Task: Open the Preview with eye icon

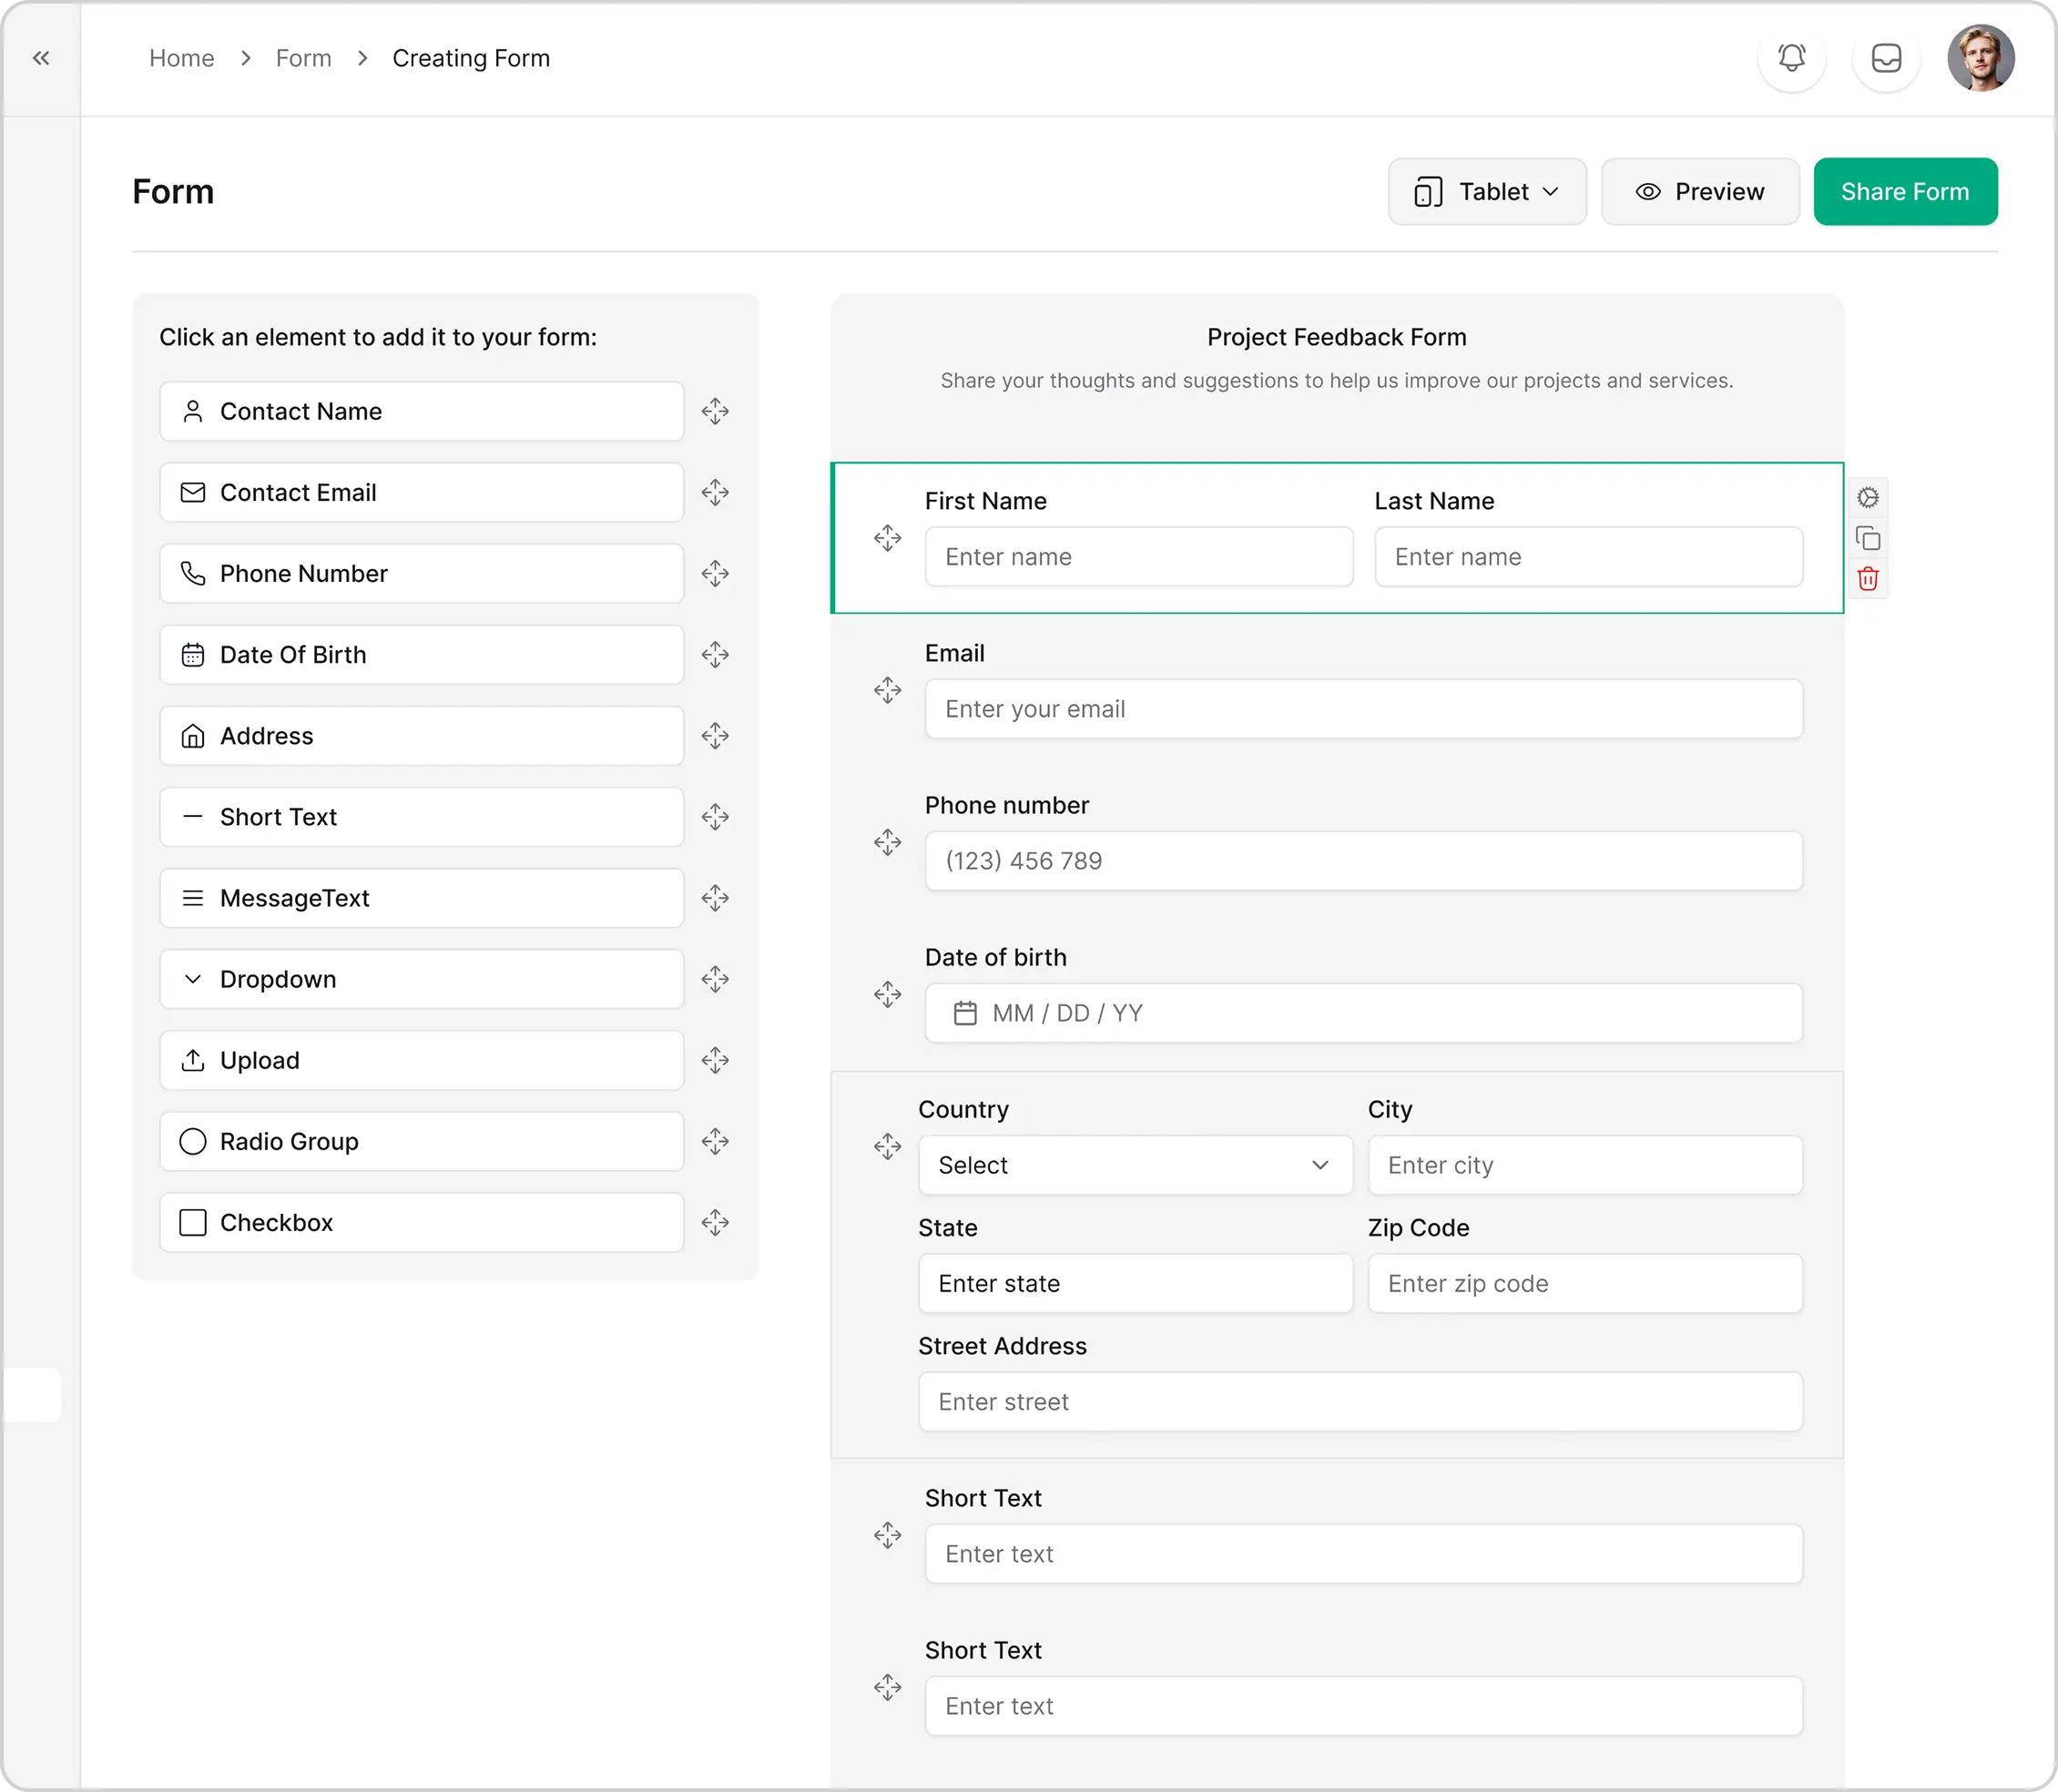Action: 1699,191
